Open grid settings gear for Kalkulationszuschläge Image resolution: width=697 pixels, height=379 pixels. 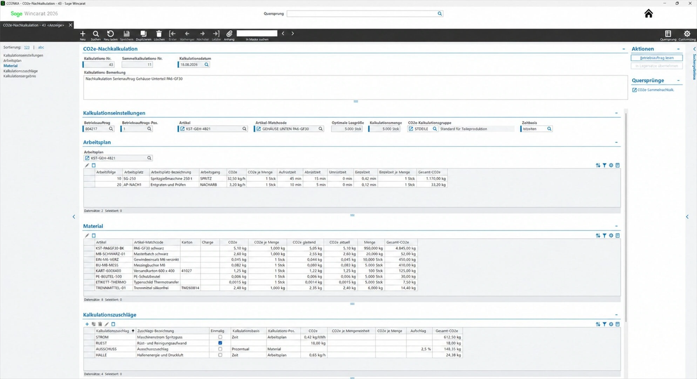(611, 324)
